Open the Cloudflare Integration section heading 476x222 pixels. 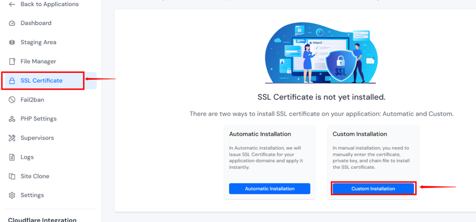(42, 220)
